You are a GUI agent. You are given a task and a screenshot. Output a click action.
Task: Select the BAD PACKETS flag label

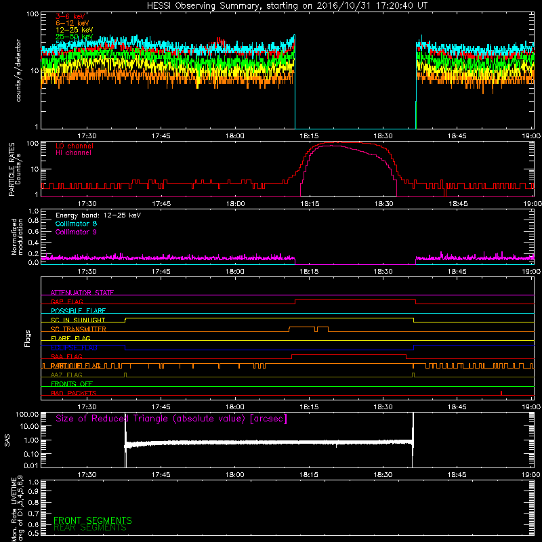pos(74,393)
